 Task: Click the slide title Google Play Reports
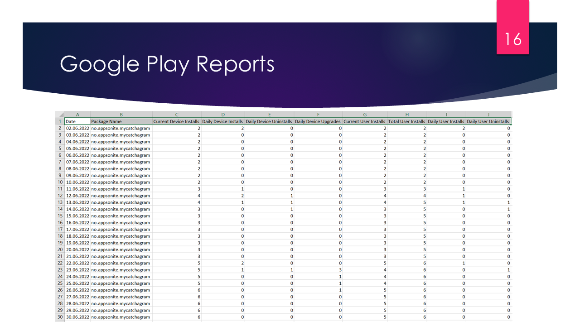click(x=168, y=64)
